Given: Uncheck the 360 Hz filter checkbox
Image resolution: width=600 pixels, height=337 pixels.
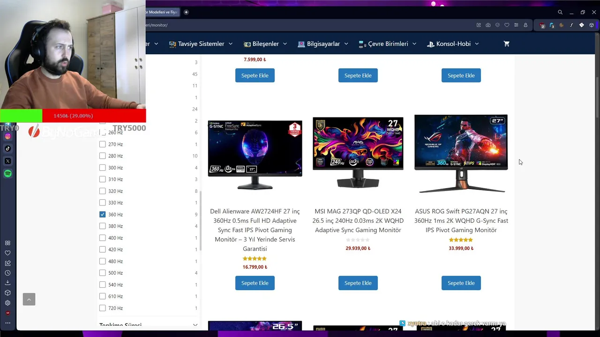Looking at the screenshot, I should (x=102, y=214).
